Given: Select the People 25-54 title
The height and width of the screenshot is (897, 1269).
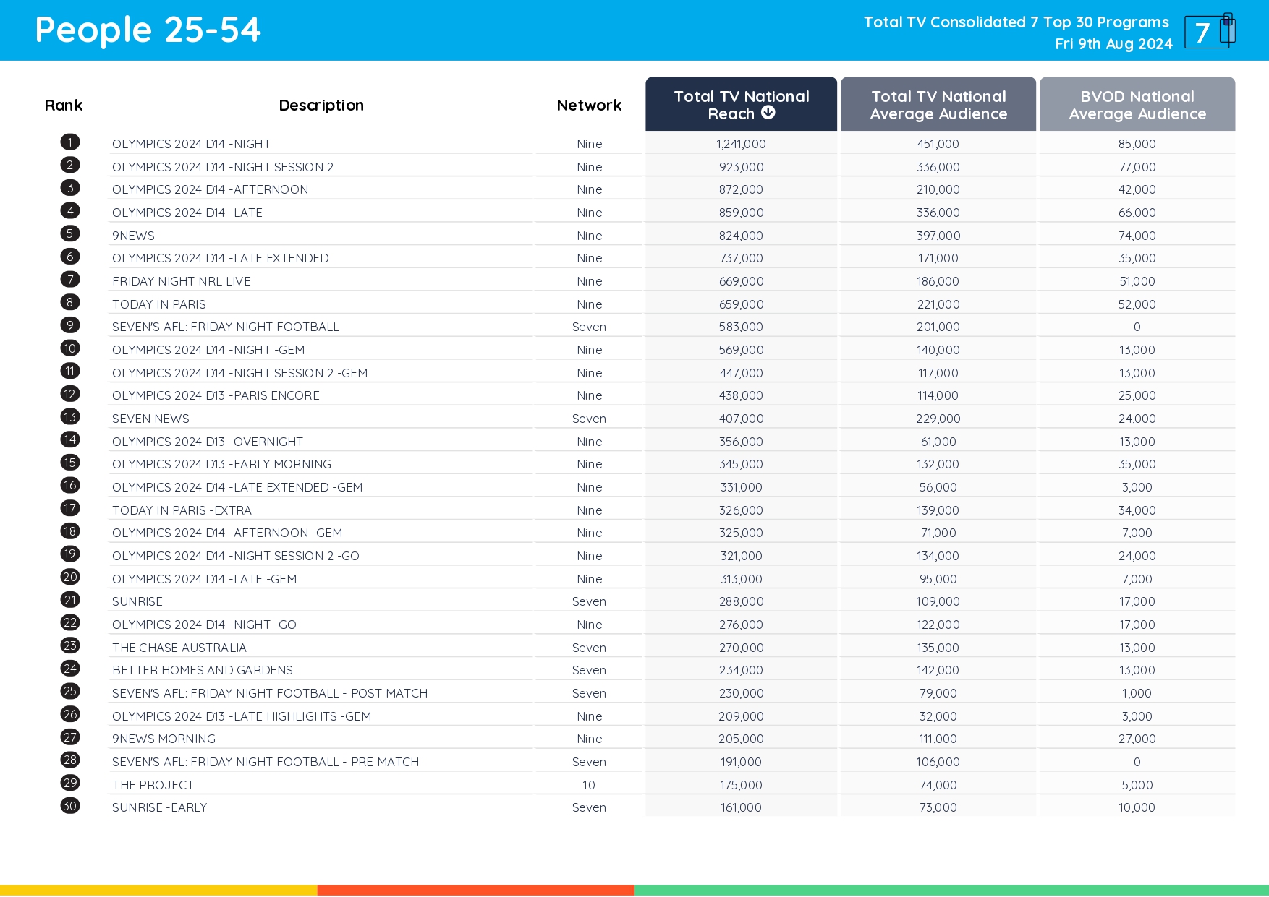Looking at the screenshot, I should (x=148, y=30).
